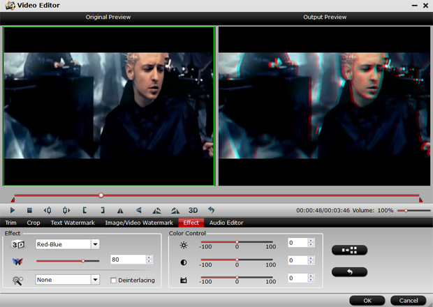Screen dimensions: 433x307
Task: Click the contrast slider
Action: (237, 260)
